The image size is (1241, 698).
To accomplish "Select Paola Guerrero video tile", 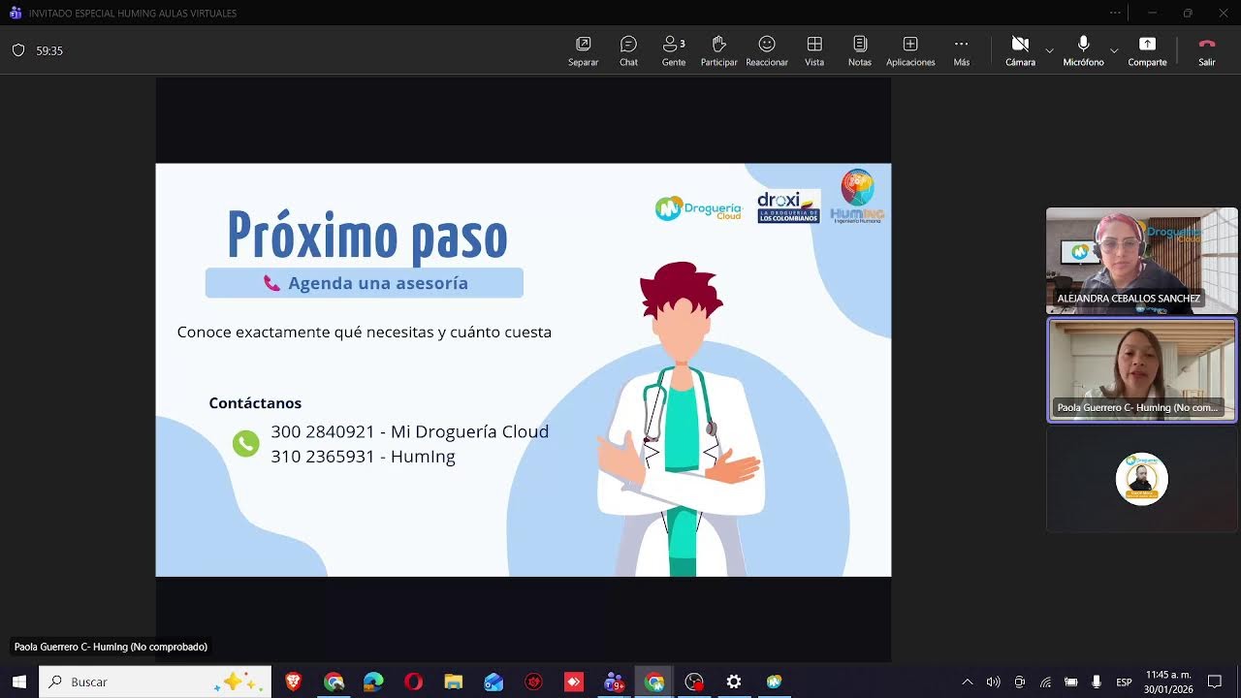I will pyautogui.click(x=1141, y=370).
